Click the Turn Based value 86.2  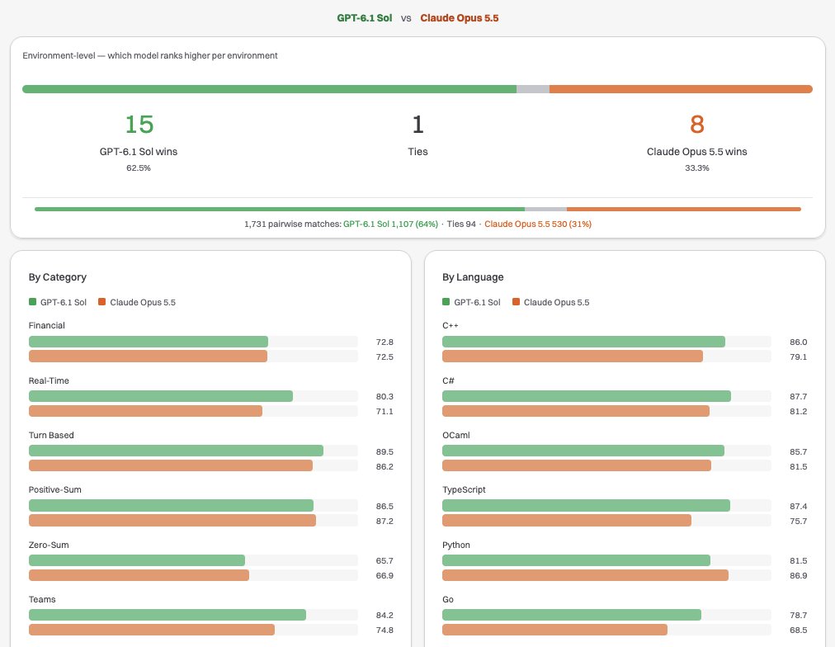pyautogui.click(x=384, y=466)
